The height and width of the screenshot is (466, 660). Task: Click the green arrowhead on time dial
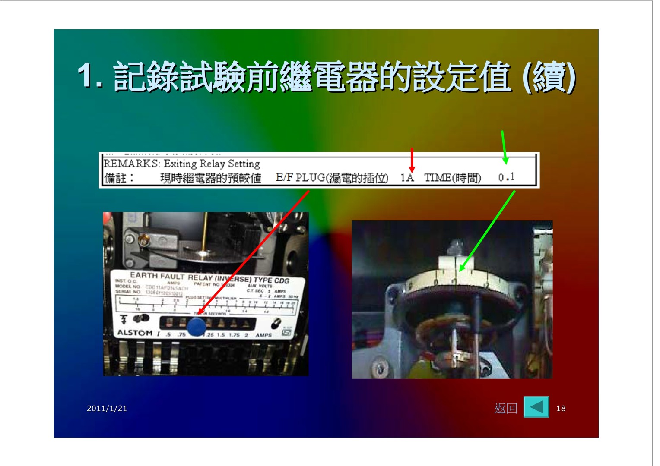click(462, 268)
